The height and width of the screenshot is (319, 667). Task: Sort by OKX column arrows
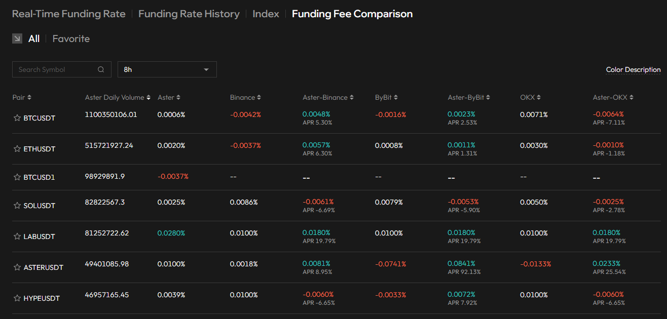pyautogui.click(x=539, y=97)
